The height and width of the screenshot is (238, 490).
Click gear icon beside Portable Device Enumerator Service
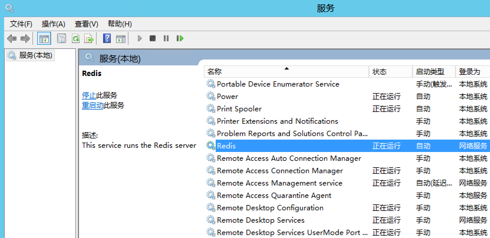[x=211, y=84]
